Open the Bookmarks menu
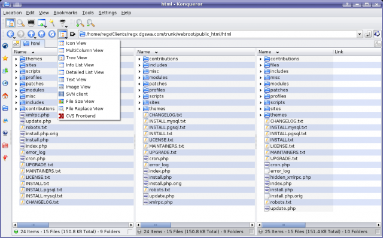Viewport: 383px width, 238px height. (x=65, y=13)
